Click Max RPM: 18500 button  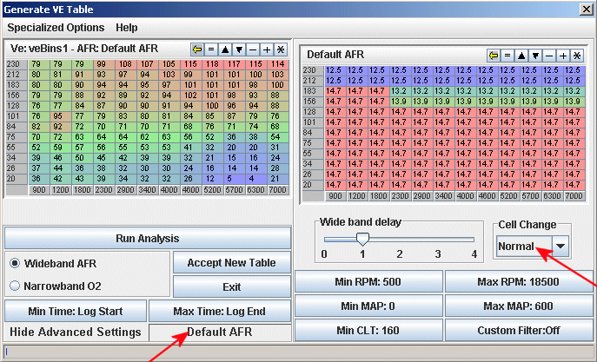(519, 282)
